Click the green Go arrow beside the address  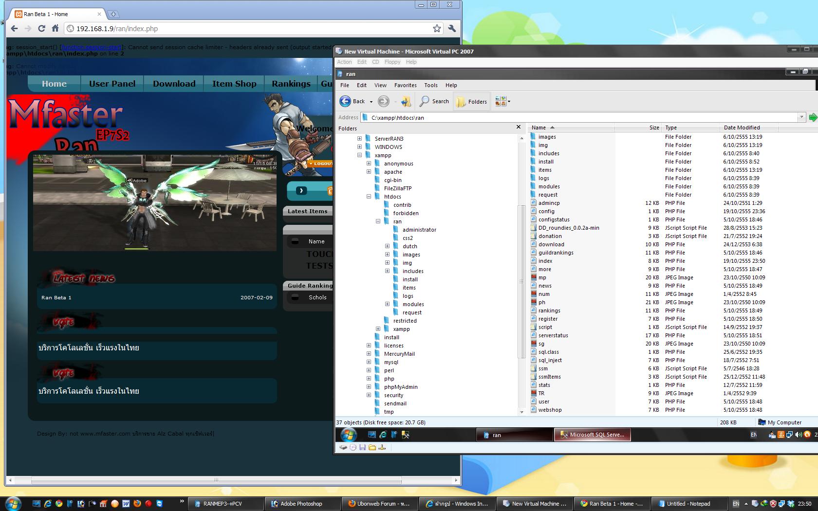[x=813, y=117]
